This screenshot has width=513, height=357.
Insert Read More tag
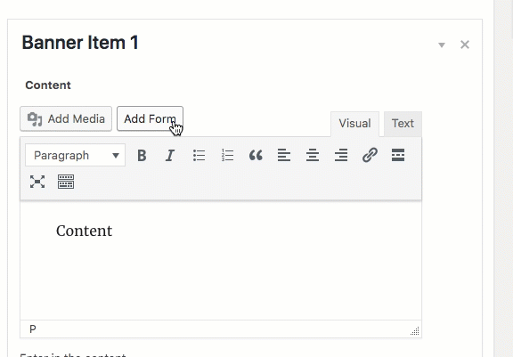click(x=398, y=155)
